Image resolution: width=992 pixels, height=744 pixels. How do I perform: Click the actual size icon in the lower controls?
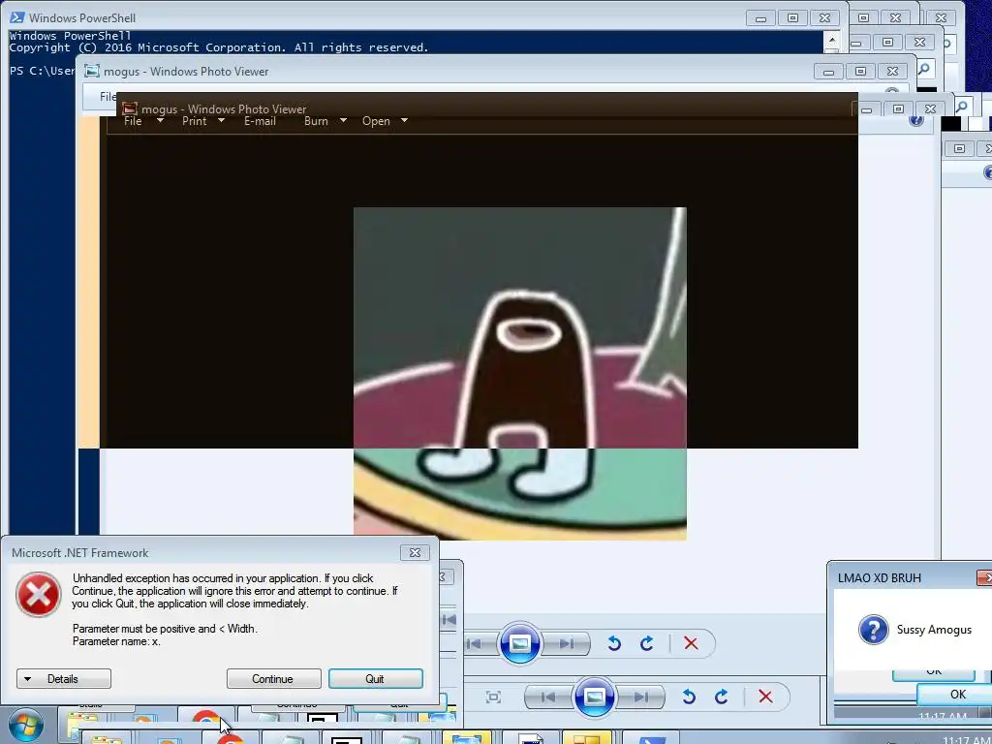(493, 697)
